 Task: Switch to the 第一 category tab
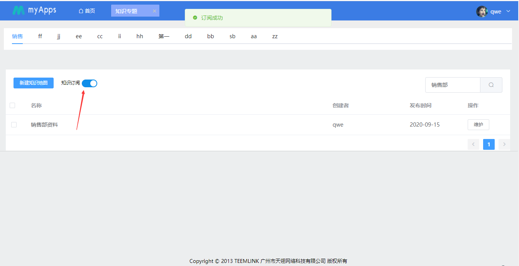(x=164, y=36)
